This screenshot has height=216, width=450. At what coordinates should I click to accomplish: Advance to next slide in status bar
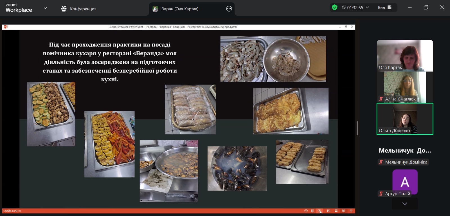[319, 211]
